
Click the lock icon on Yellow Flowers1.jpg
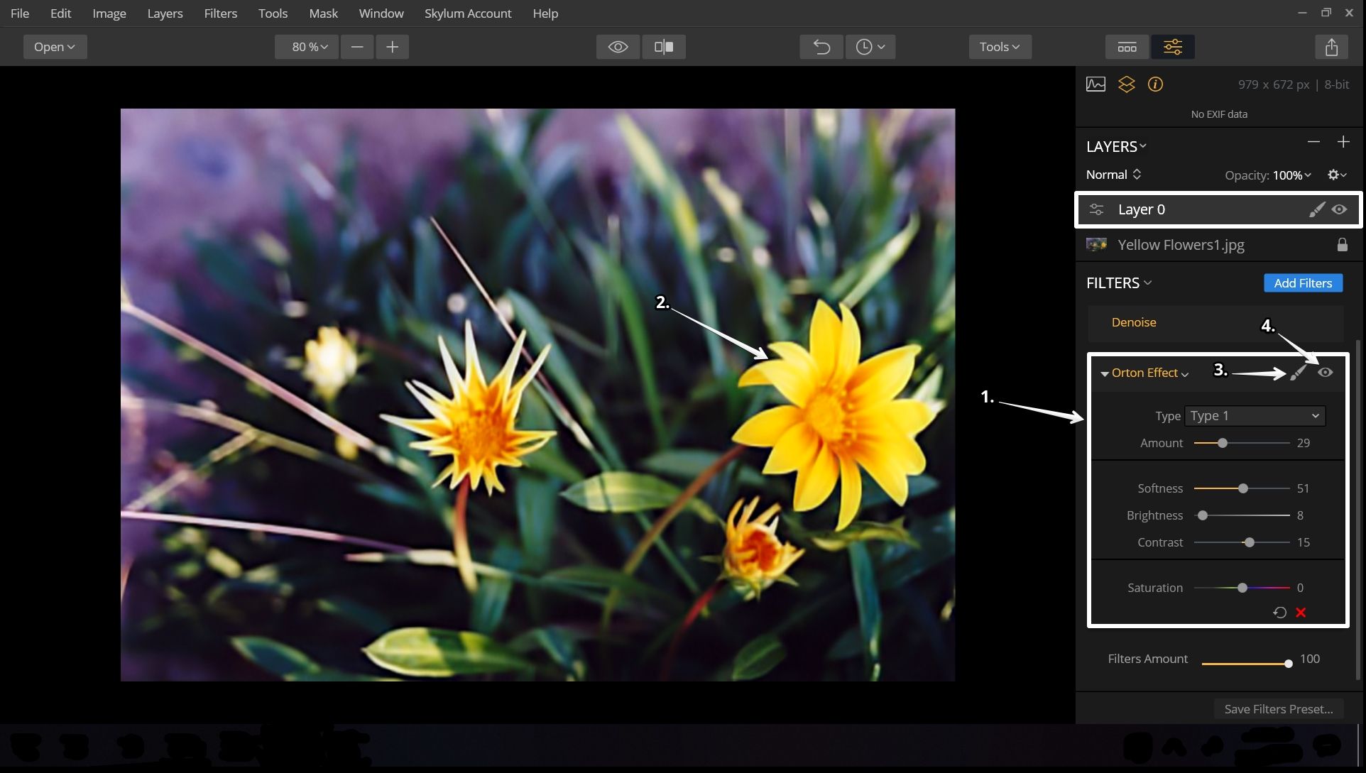pyautogui.click(x=1342, y=245)
